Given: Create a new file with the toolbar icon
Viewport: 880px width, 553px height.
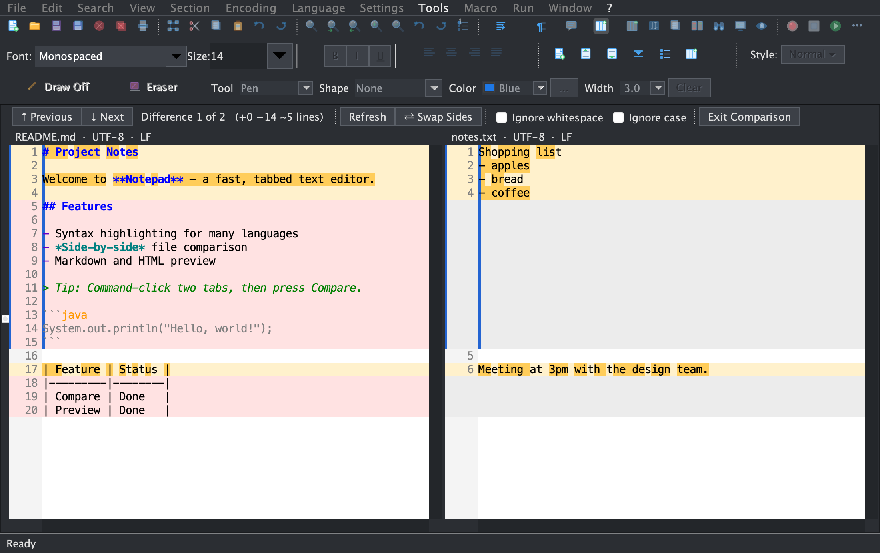Looking at the screenshot, I should coord(13,26).
